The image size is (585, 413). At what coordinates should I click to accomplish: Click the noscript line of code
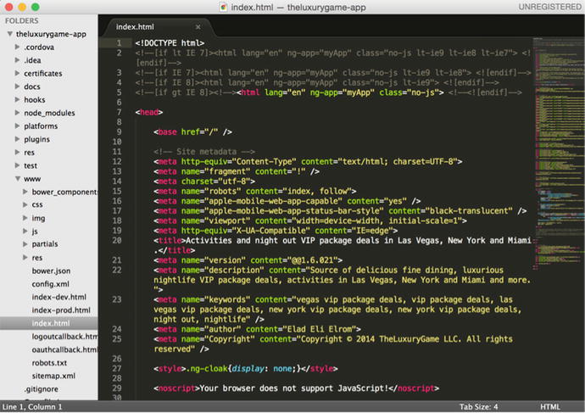[296, 388]
